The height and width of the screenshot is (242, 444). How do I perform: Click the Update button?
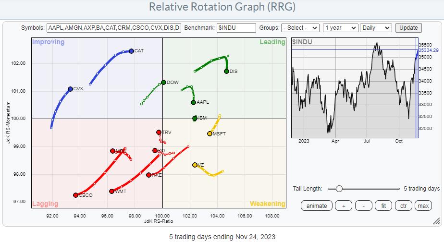pos(408,28)
